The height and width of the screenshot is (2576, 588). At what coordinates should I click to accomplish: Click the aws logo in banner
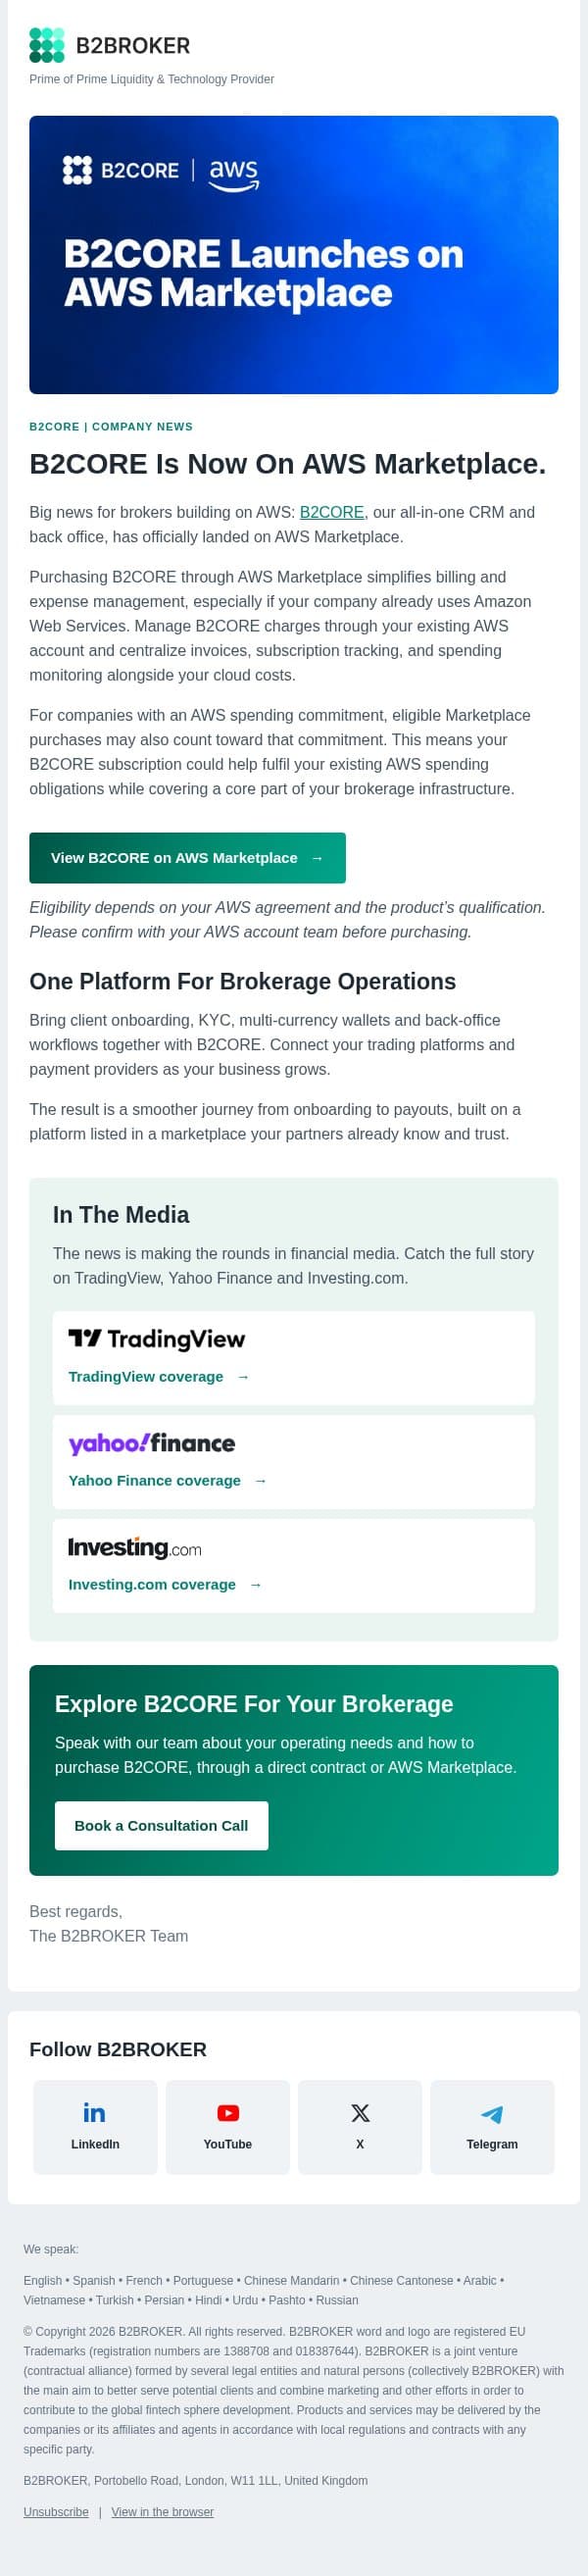coord(234,174)
